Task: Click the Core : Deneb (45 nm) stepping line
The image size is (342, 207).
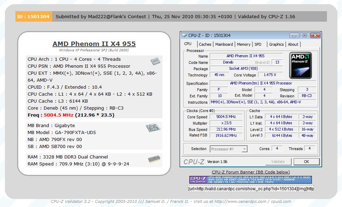Action: point(76,108)
